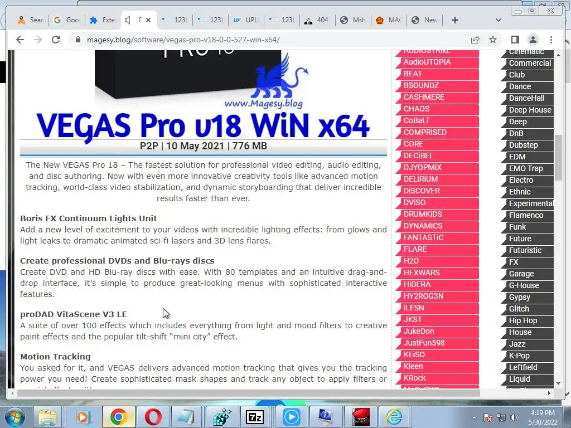Viewport: 571px width, 428px height.
Task: Open 7-Zip from the taskbar
Action: [x=254, y=417]
